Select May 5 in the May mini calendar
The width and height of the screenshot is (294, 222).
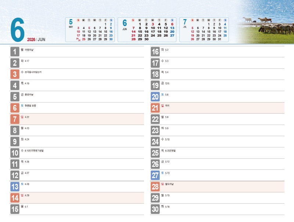89,28
